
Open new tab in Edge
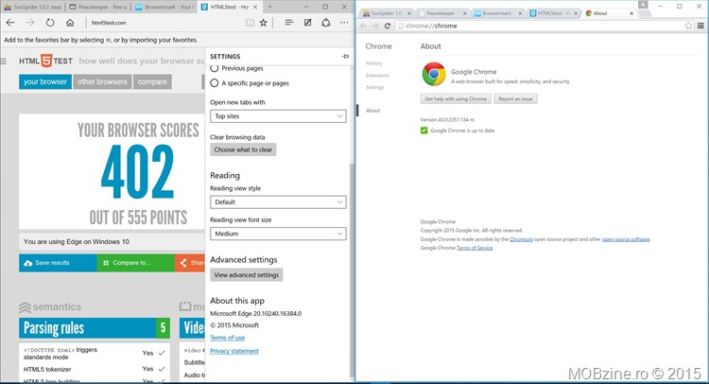[270, 7]
